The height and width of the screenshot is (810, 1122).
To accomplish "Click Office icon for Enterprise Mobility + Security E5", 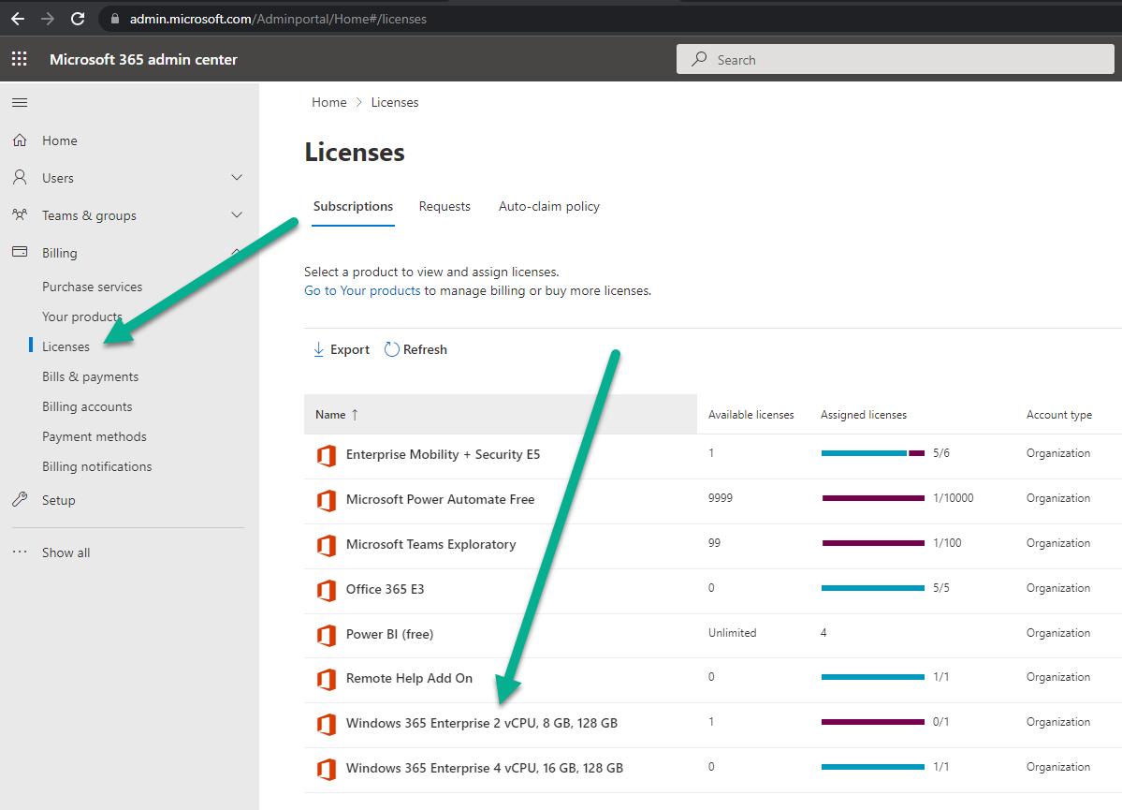I will coord(327,455).
